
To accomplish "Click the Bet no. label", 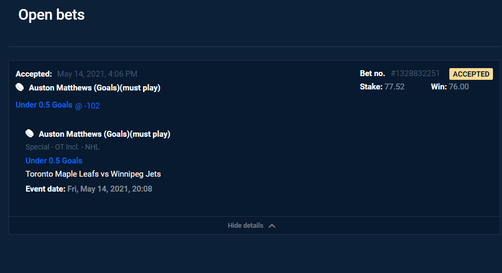I will click(372, 73).
